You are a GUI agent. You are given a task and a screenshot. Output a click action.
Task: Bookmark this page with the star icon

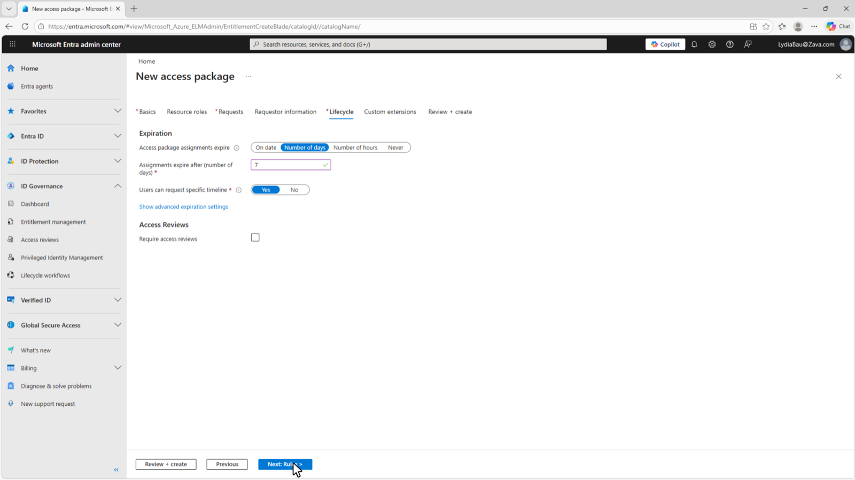766,26
